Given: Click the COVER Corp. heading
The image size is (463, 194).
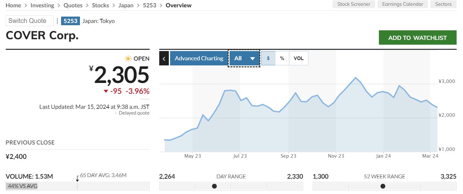Looking at the screenshot, I should click(x=42, y=35).
